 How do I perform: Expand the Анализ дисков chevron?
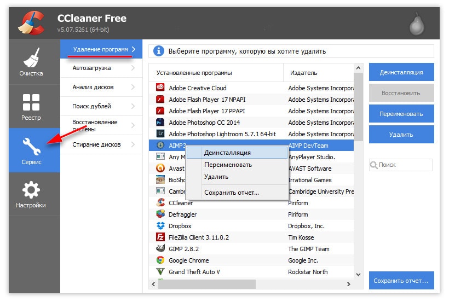coord(133,87)
